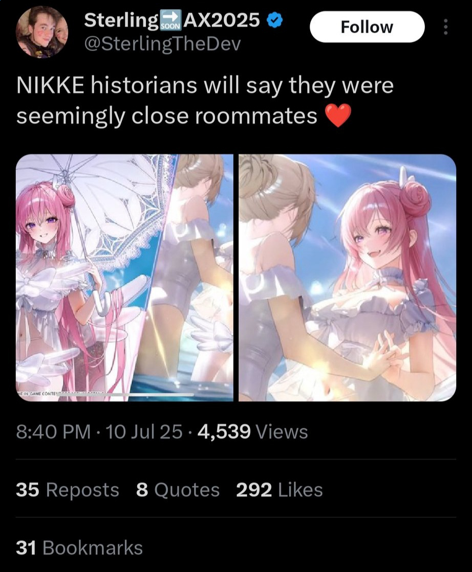View the left umbrella artwork image
The height and width of the screenshot is (572, 472).
click(x=124, y=278)
